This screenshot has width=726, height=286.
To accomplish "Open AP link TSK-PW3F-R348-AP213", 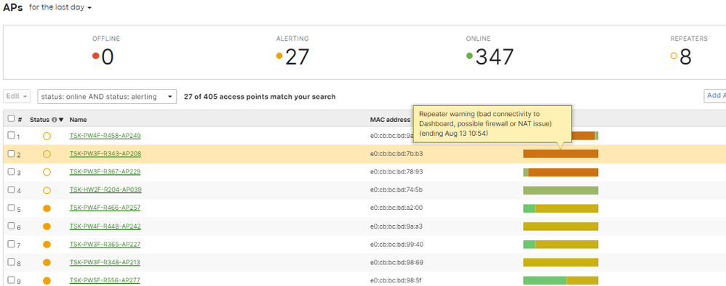I will tap(105, 263).
